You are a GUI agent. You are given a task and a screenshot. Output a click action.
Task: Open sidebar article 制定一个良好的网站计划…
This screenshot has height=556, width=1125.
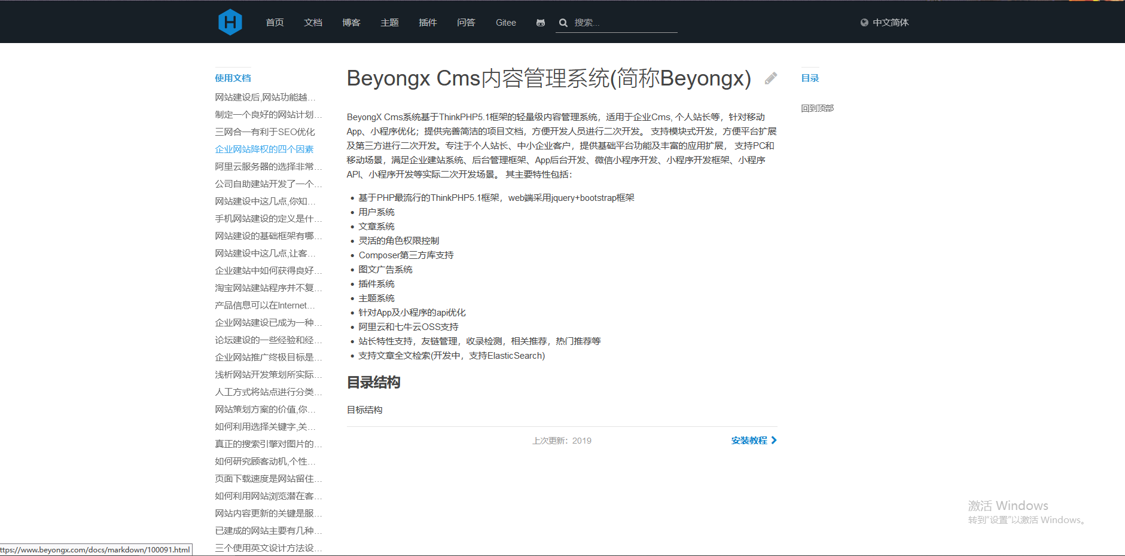tap(269, 114)
